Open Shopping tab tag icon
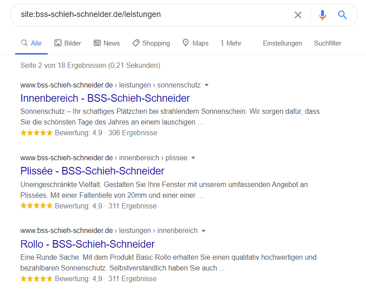366x295 pixels. coord(136,43)
